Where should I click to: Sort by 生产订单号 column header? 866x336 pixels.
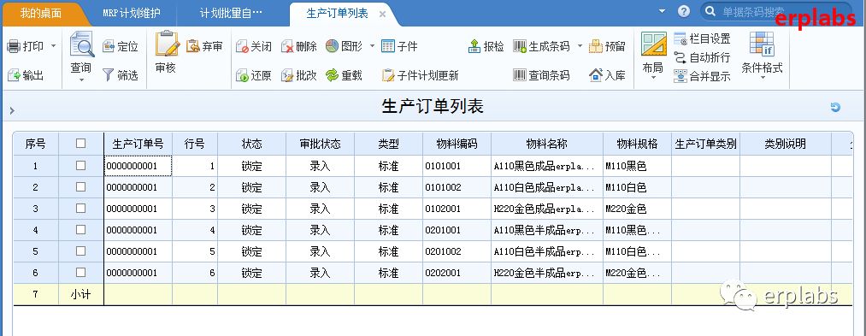138,144
